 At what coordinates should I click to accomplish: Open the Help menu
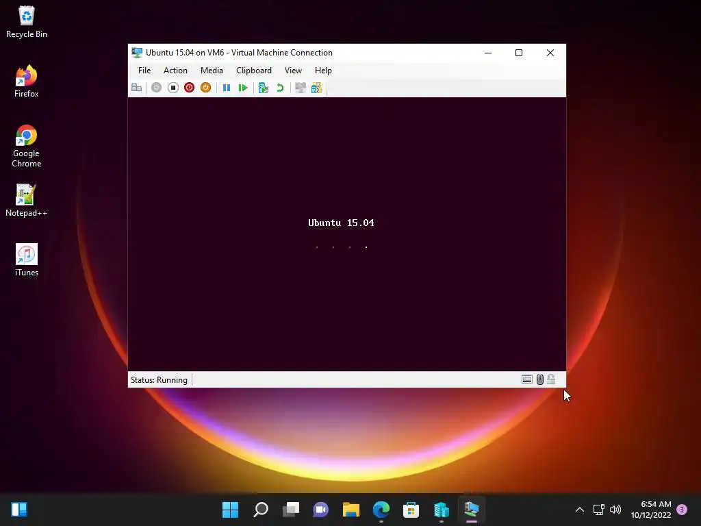point(323,71)
